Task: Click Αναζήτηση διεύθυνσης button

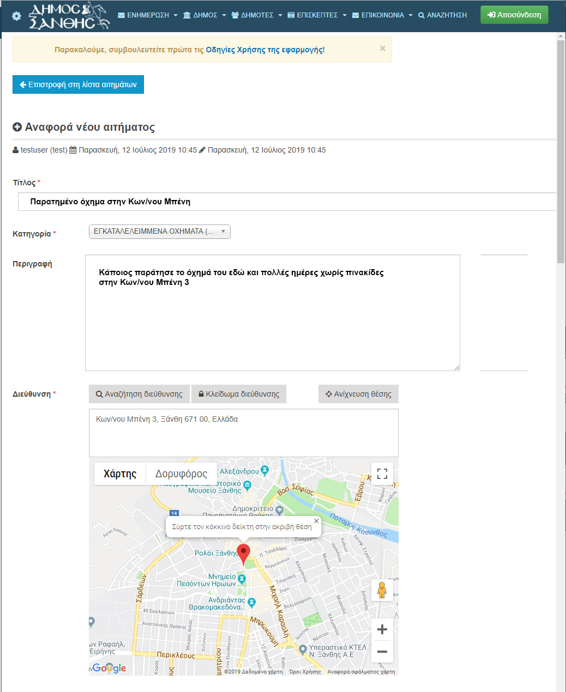Action: pyautogui.click(x=139, y=394)
